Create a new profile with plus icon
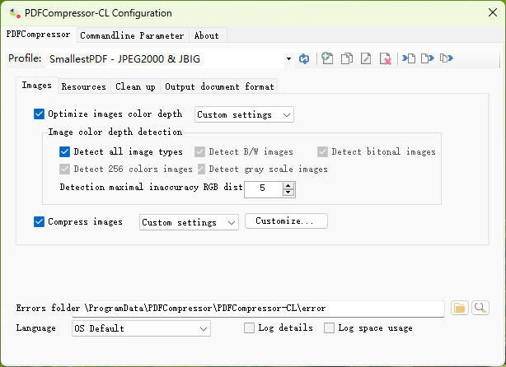506x367 pixels. pos(327,58)
